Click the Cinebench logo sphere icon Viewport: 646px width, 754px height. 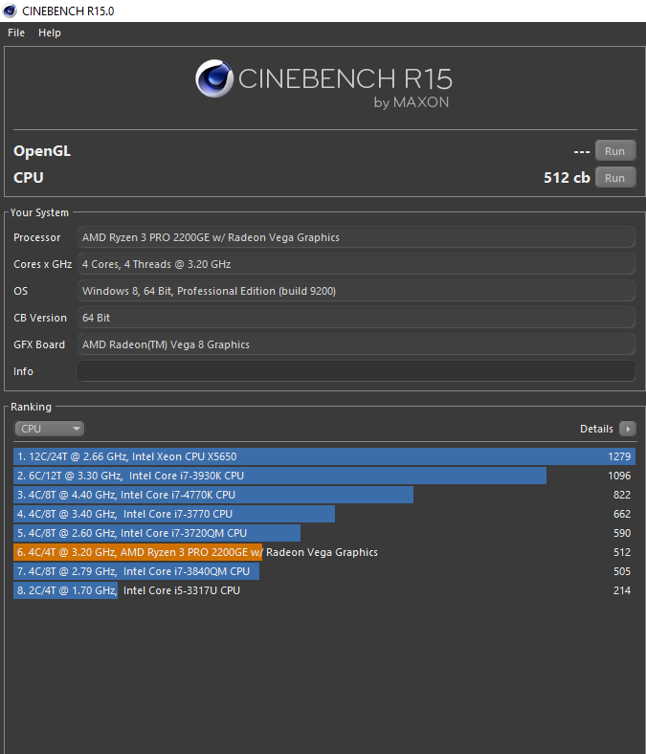click(x=214, y=78)
